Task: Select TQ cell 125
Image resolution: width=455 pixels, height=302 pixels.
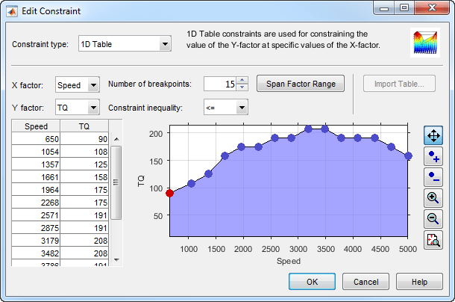Action: [x=84, y=164]
